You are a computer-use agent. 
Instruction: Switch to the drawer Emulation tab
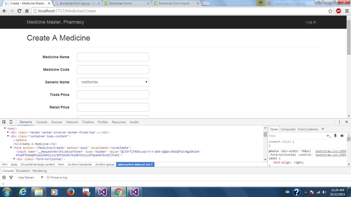[23, 171]
